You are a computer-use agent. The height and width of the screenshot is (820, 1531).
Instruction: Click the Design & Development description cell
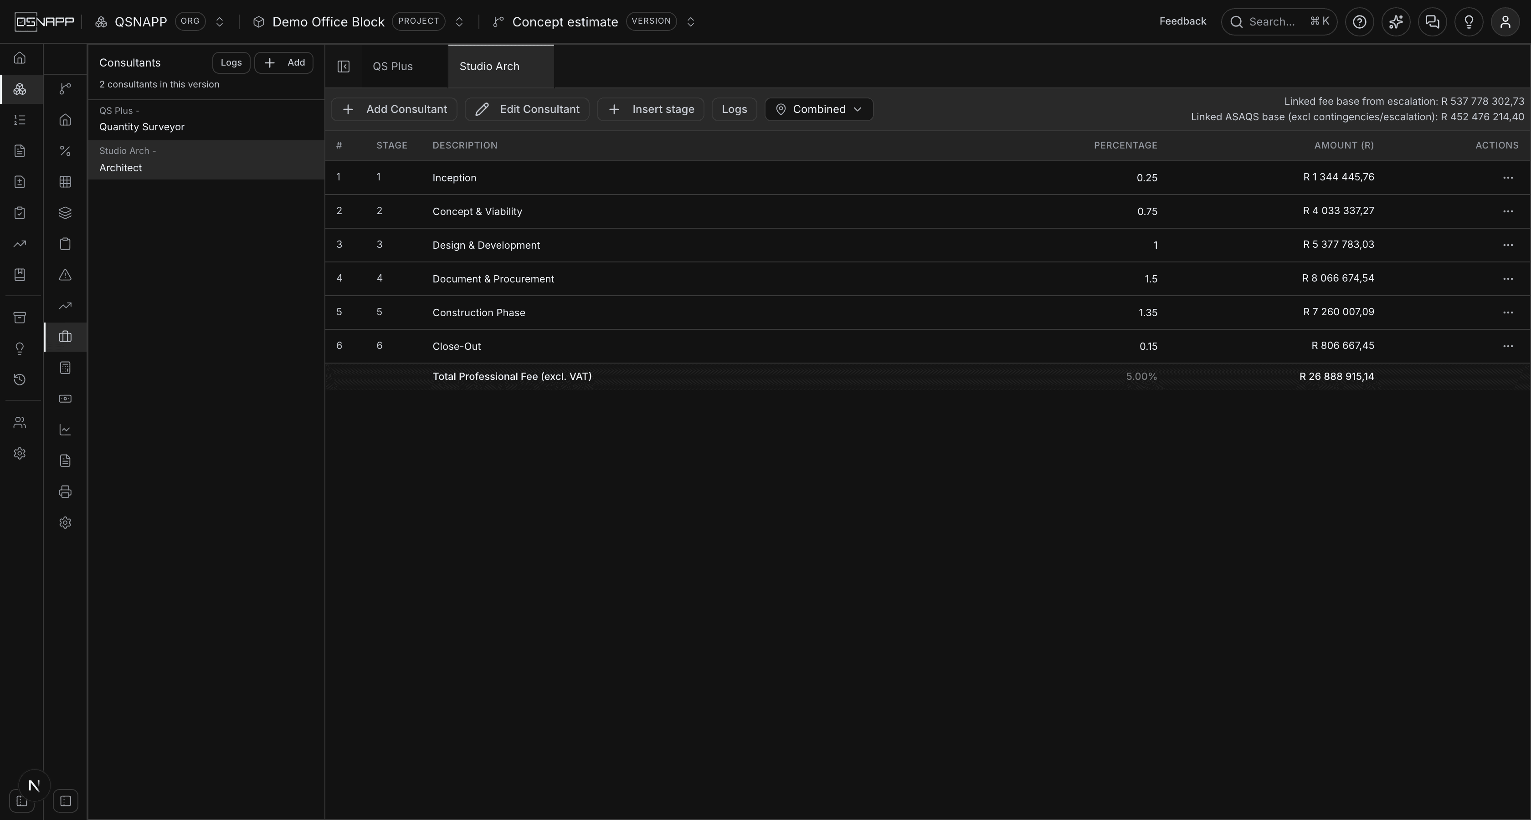tap(486, 246)
